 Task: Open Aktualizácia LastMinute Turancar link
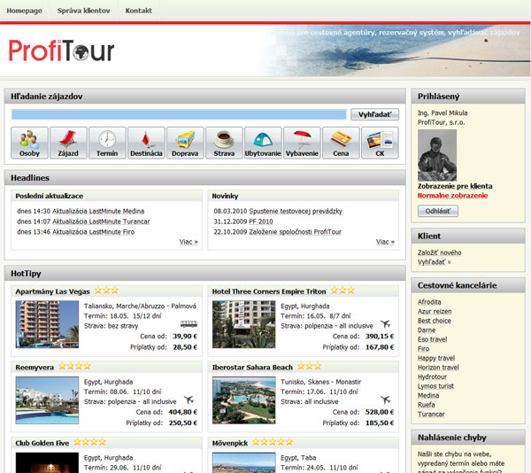click(x=101, y=221)
